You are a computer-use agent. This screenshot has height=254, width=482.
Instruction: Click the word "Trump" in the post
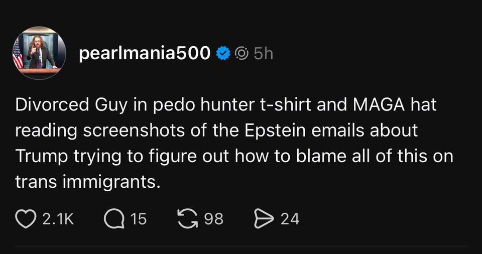[42, 156]
